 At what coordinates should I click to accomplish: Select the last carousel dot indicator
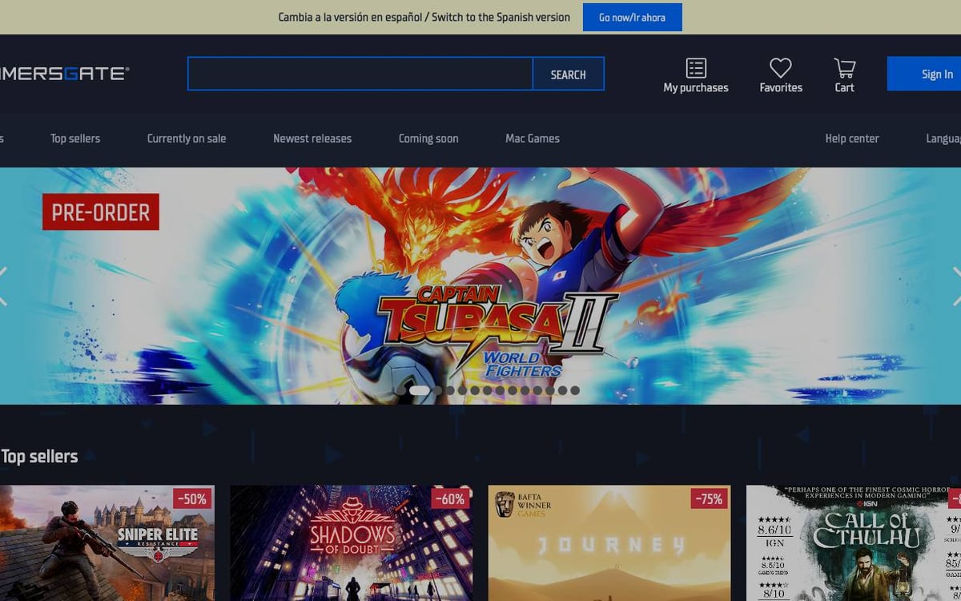[x=575, y=391]
